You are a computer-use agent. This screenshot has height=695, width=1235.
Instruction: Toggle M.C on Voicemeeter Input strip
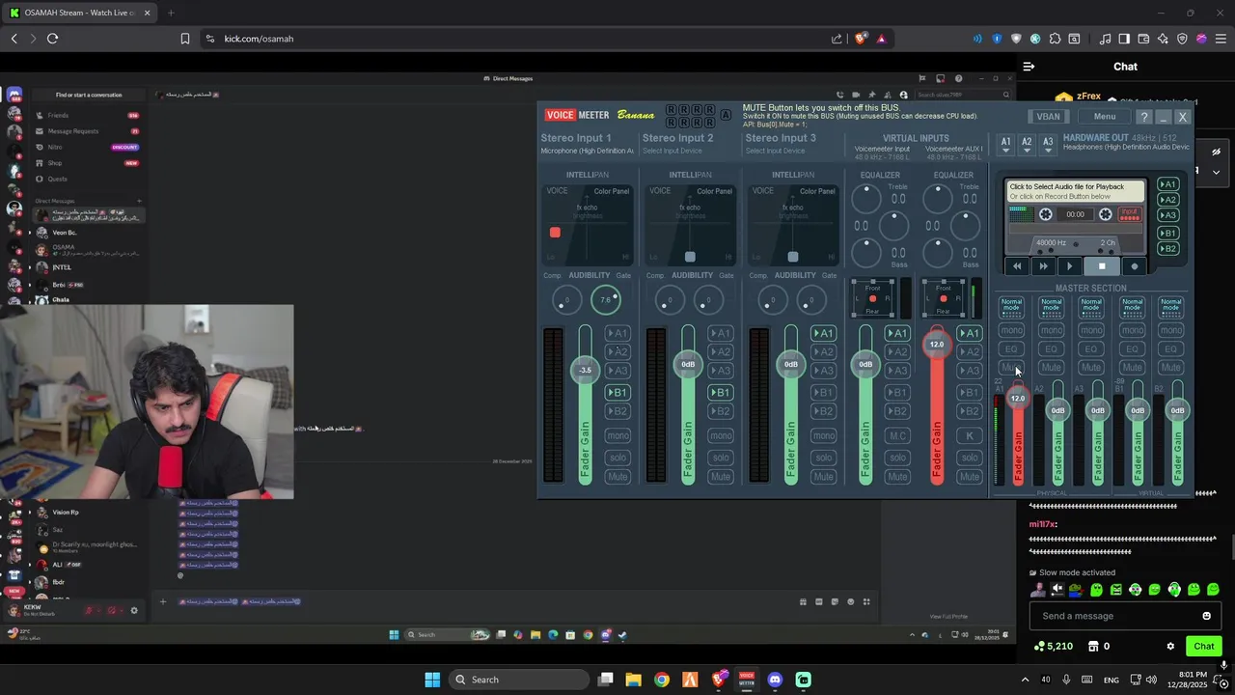(897, 435)
